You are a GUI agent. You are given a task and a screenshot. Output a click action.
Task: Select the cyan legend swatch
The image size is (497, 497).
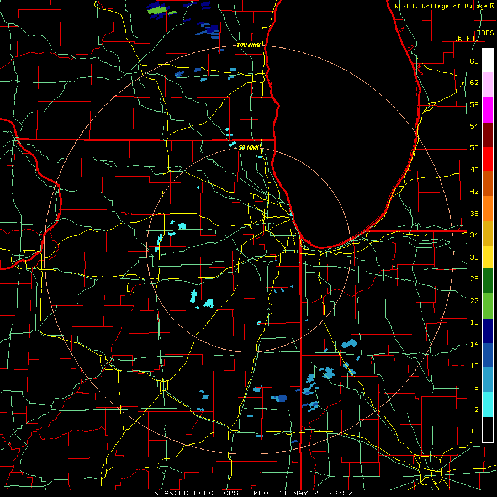[x=488, y=405]
